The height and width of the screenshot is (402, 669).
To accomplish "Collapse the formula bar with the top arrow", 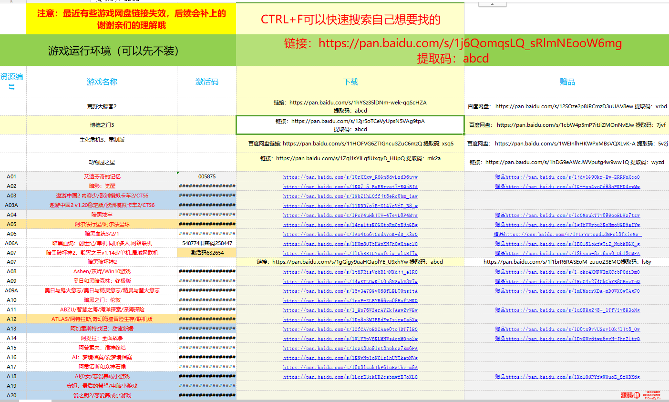I will point(492,4).
